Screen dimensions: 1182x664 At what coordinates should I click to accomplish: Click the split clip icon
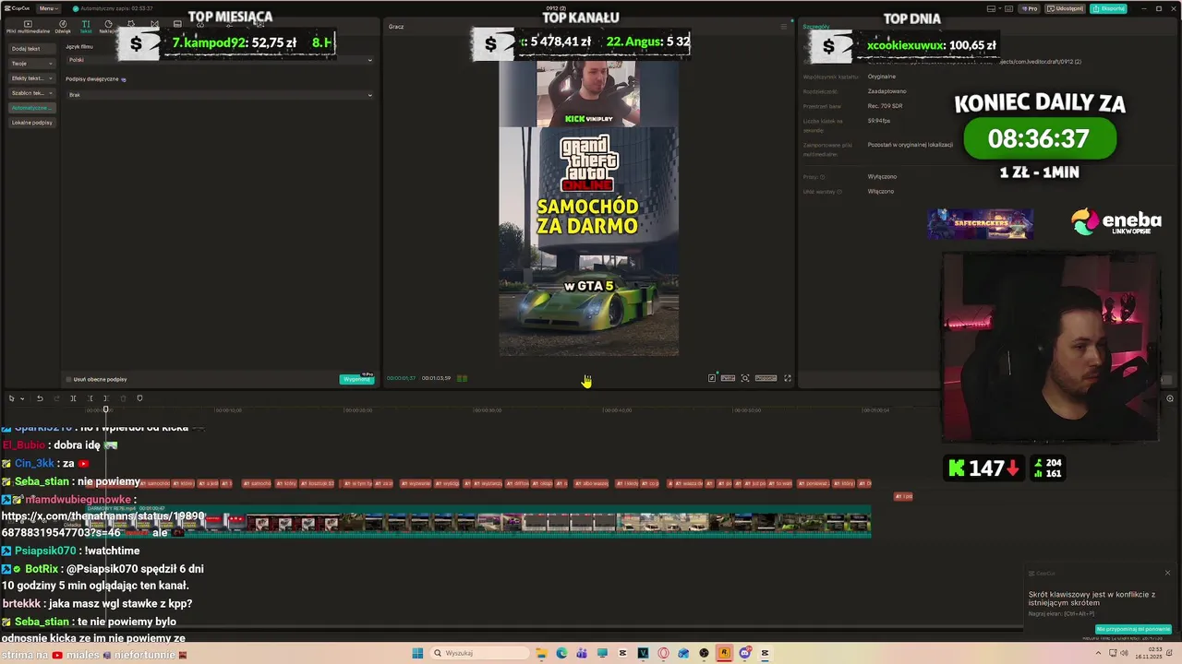click(73, 398)
